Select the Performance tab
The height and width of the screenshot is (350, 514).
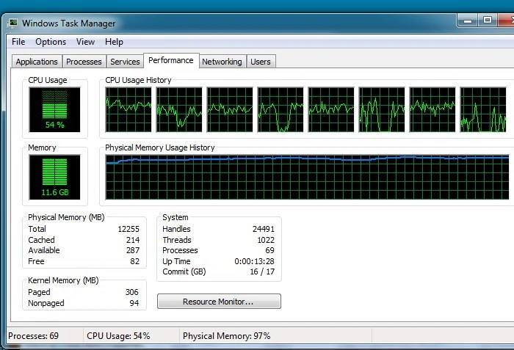pyautogui.click(x=171, y=60)
